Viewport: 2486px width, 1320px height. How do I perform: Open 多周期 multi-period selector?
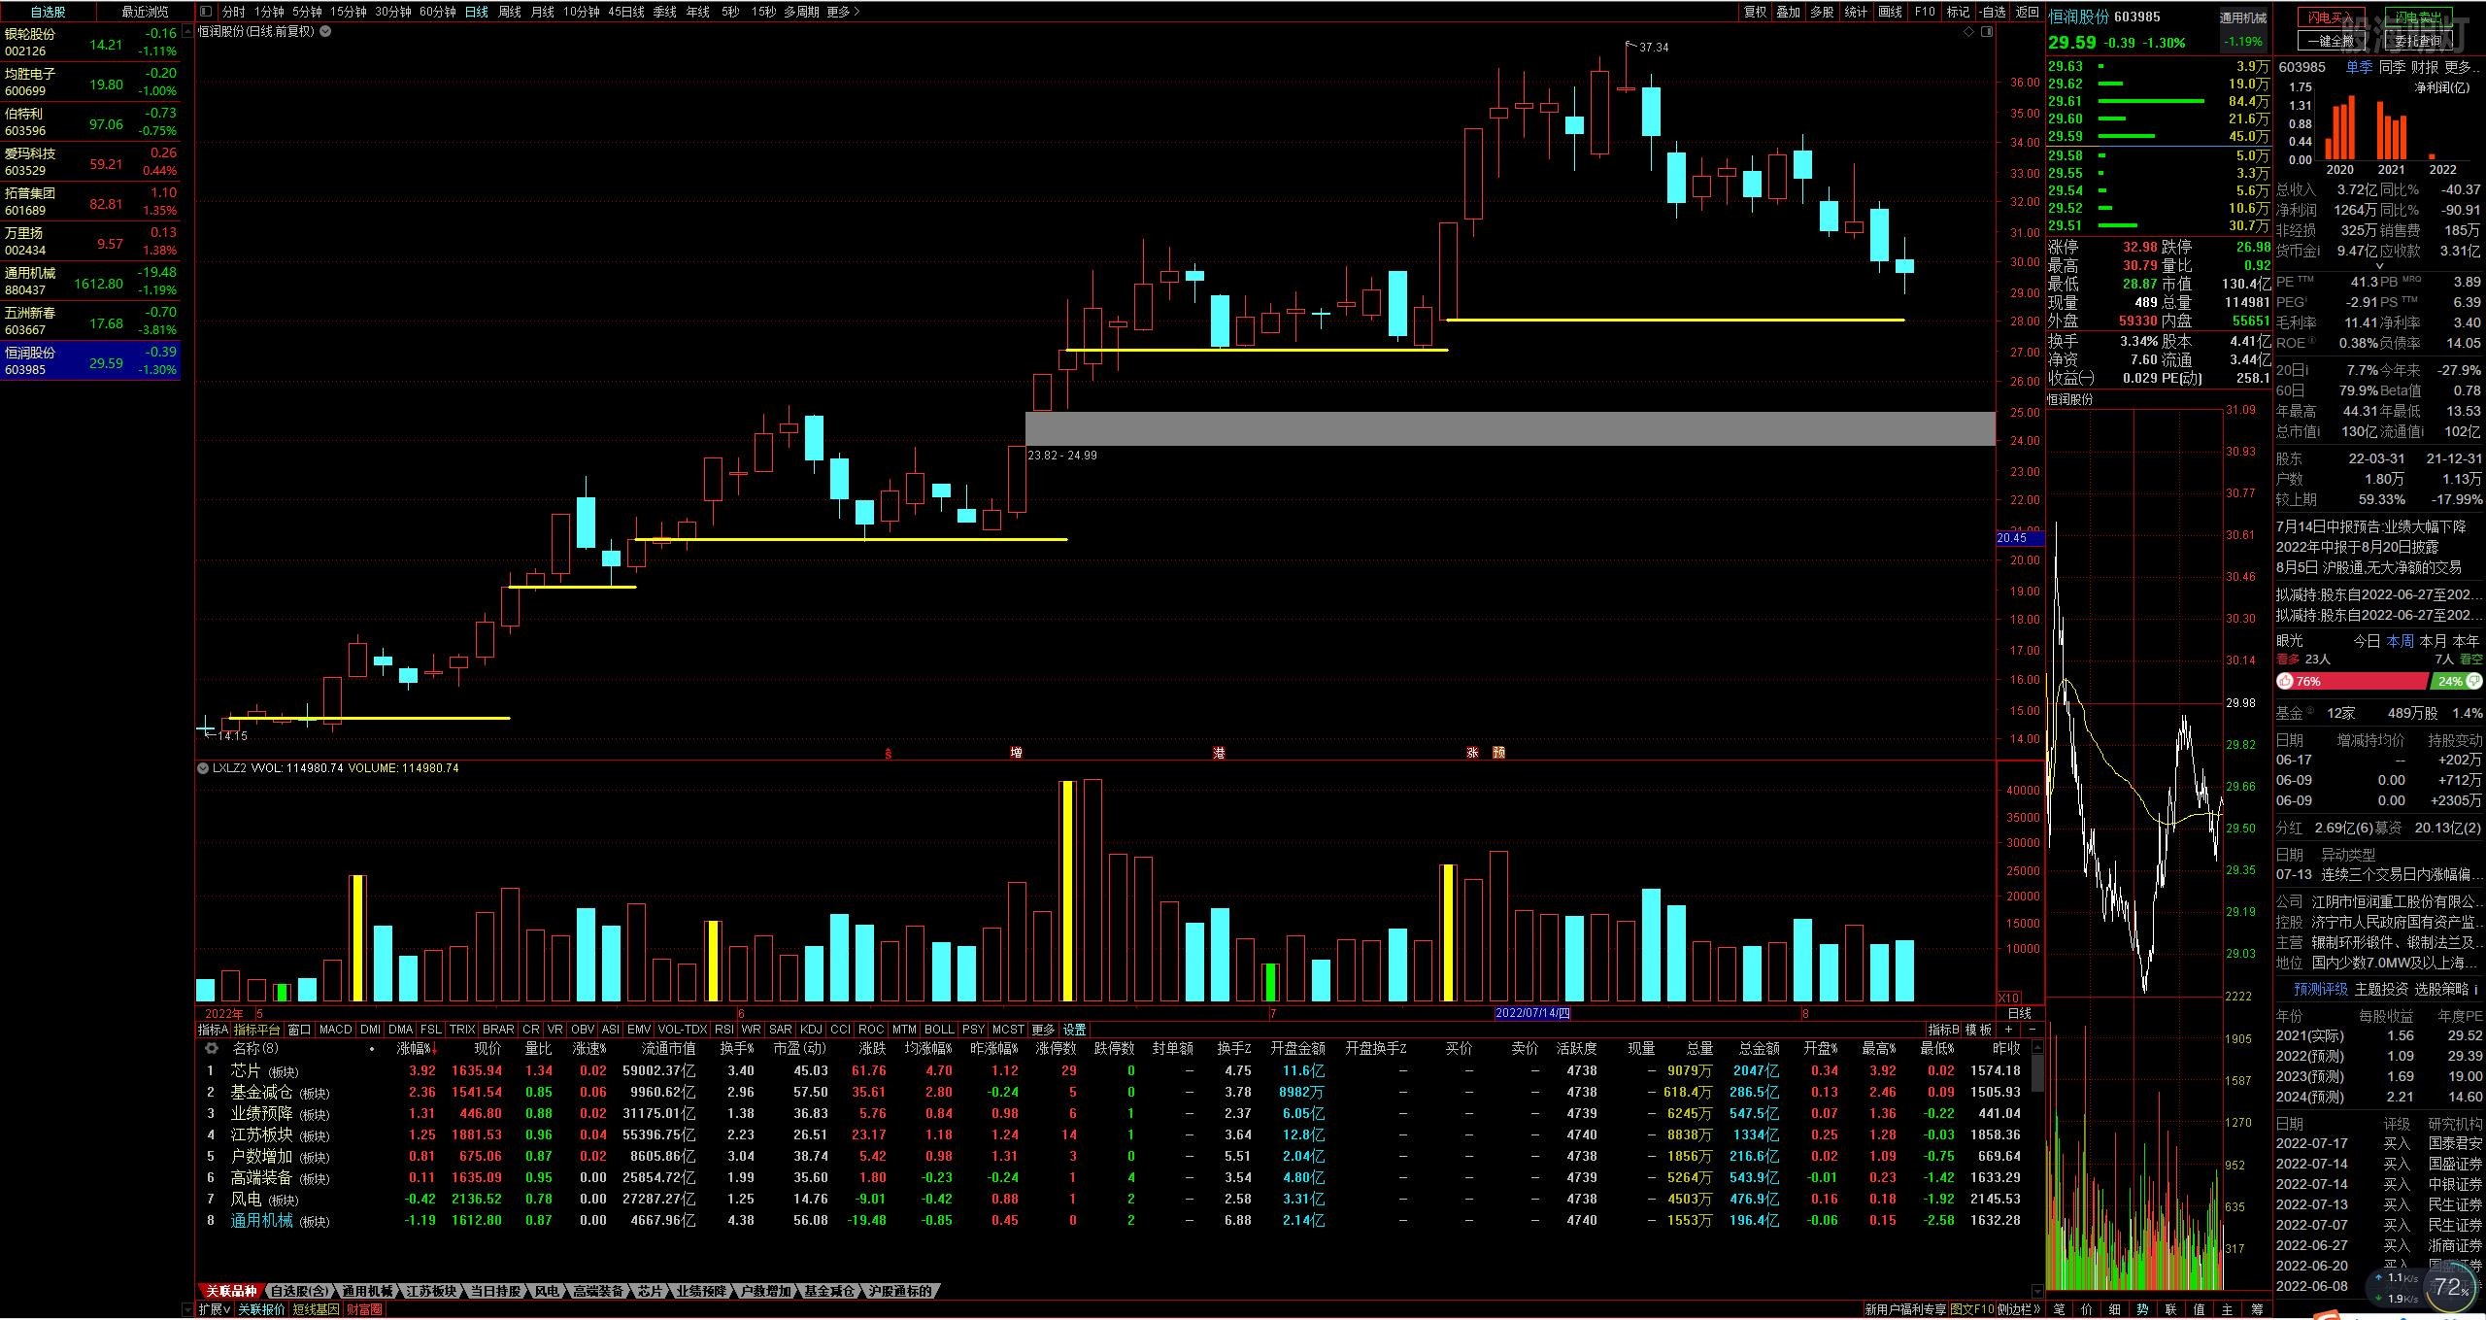[x=801, y=12]
